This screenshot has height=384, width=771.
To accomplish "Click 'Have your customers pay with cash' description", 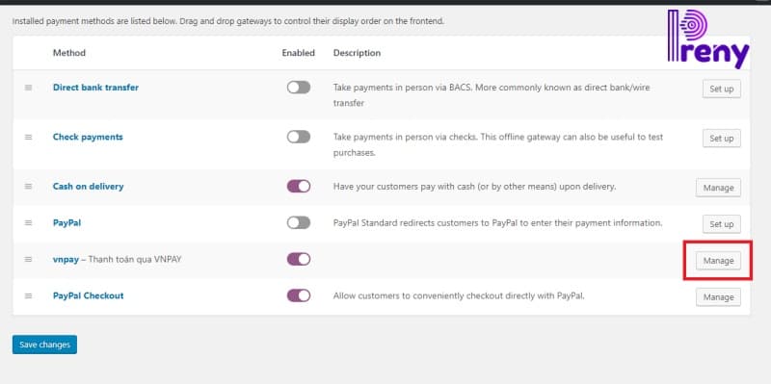I will pos(474,187).
